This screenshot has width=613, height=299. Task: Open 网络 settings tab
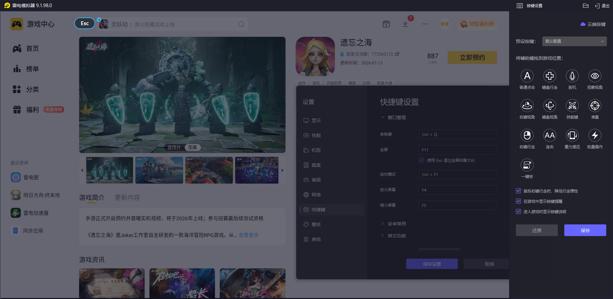(x=332, y=195)
